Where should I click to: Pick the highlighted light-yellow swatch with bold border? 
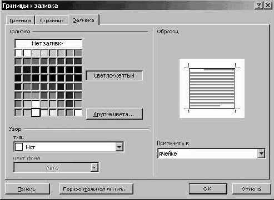tap(36, 112)
